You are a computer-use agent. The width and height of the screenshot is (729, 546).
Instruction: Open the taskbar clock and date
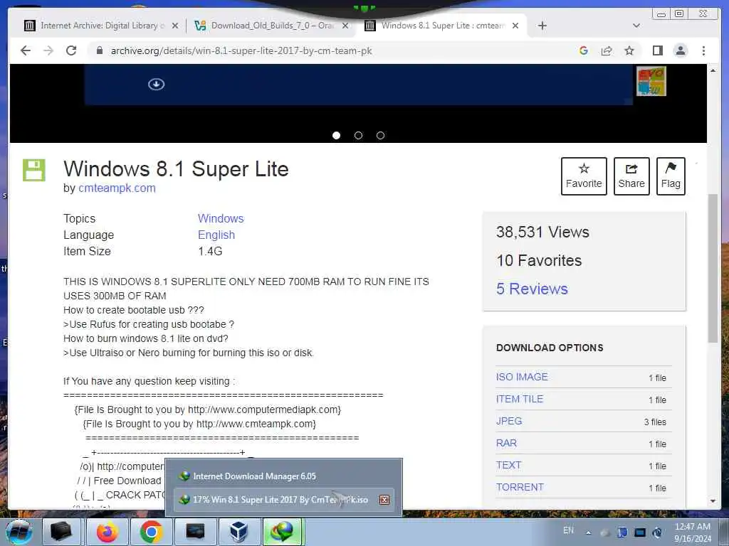[693, 532]
